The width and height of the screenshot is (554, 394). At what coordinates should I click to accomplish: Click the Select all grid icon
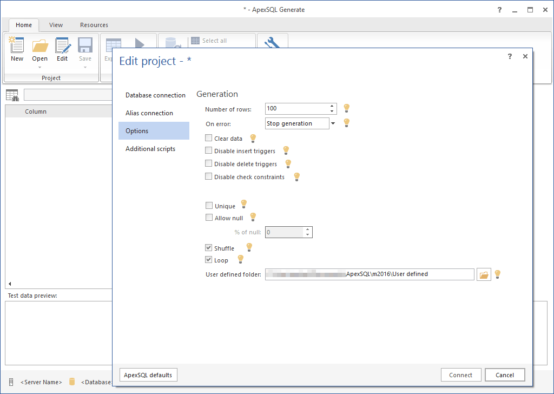click(x=195, y=41)
